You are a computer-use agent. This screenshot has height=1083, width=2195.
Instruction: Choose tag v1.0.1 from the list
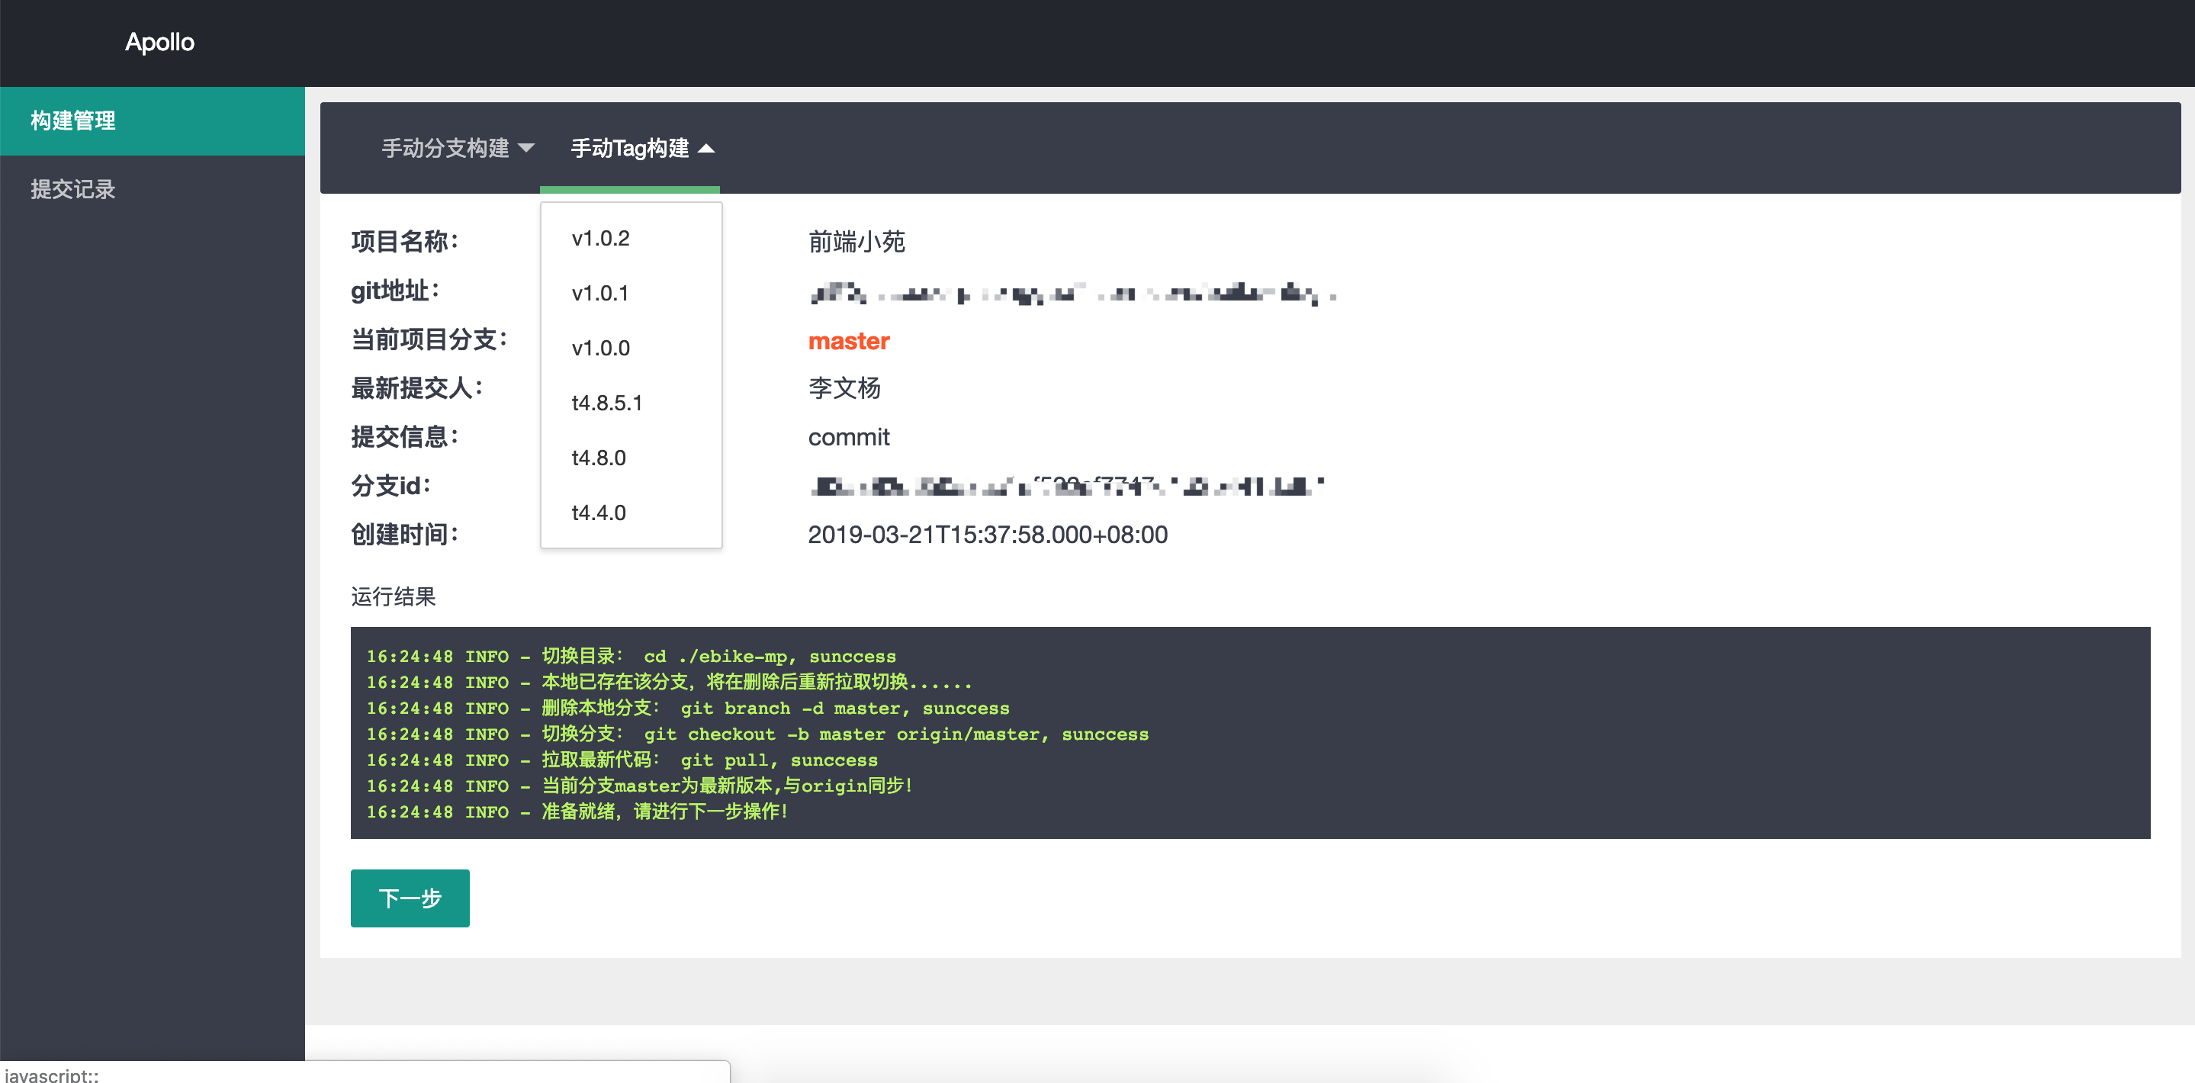(600, 293)
